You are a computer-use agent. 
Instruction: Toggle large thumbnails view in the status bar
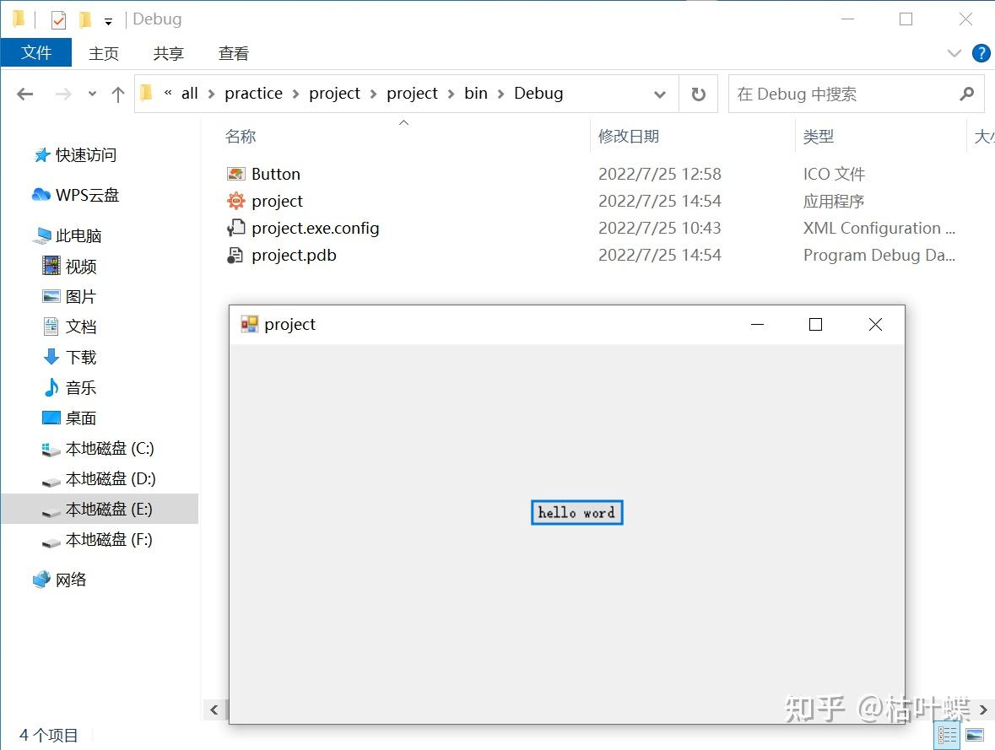tap(976, 735)
